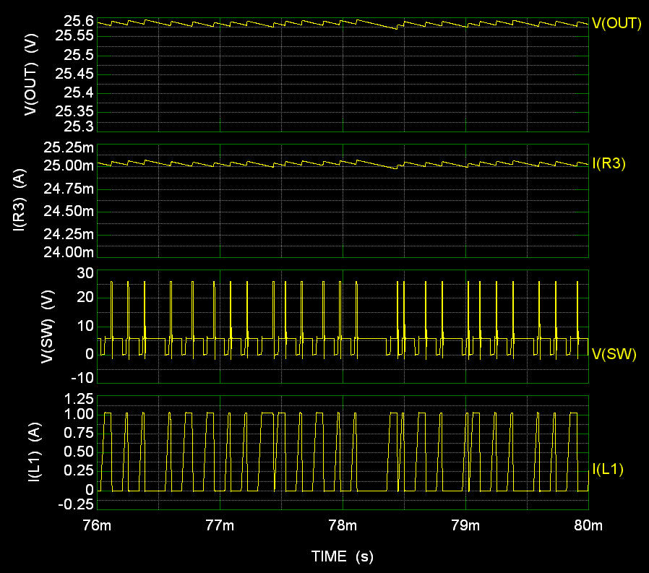Click the I(R3) (A) vertical axis title
Screen dimensions: 649x573
pyautogui.click(x=20, y=201)
